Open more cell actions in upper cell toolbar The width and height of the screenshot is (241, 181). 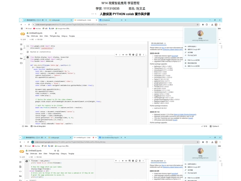point(143,55)
